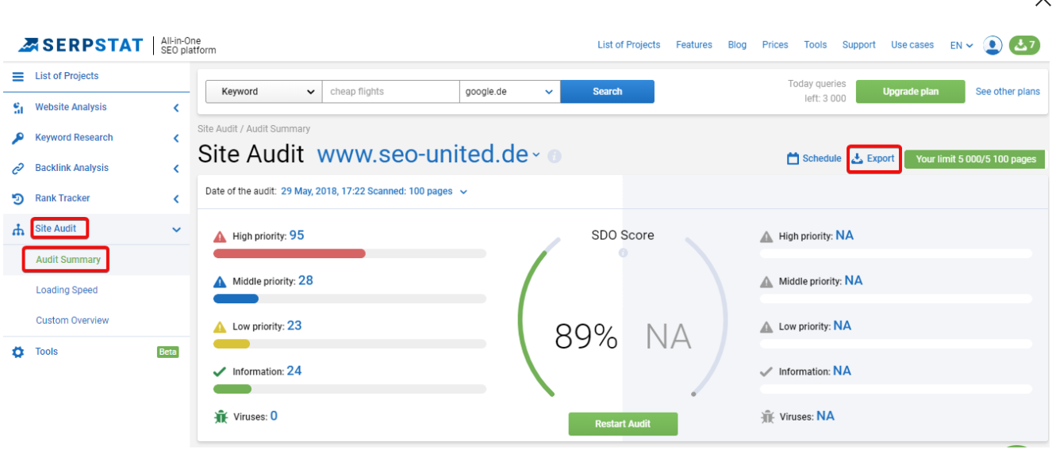Click the Tools gear icon
1052x449 pixels.
tap(18, 352)
